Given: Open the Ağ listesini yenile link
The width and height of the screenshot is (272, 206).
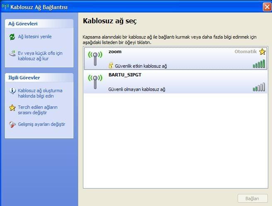Looking at the screenshot, I should click(x=35, y=37).
